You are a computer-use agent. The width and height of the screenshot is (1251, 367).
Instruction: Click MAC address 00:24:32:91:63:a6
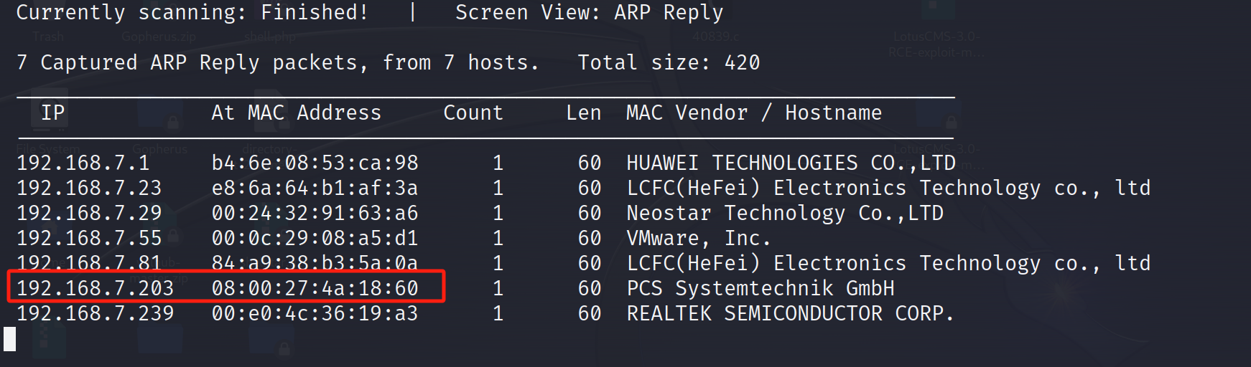315,213
